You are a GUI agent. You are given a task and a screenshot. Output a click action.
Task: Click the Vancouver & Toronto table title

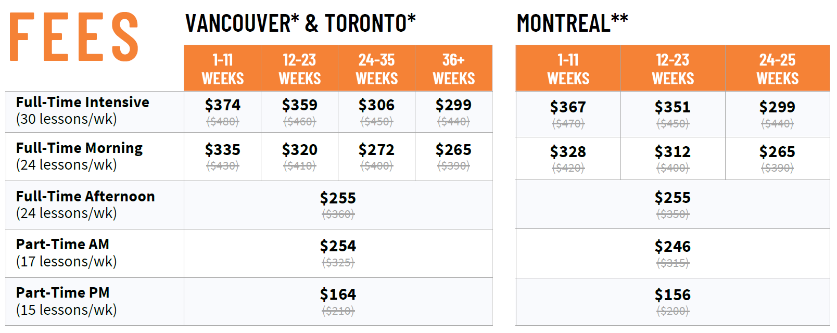(x=300, y=23)
